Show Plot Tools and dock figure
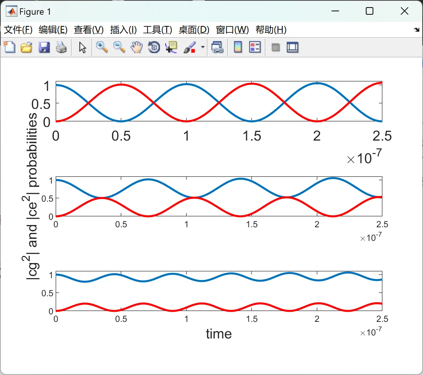 pyautogui.click(x=293, y=47)
